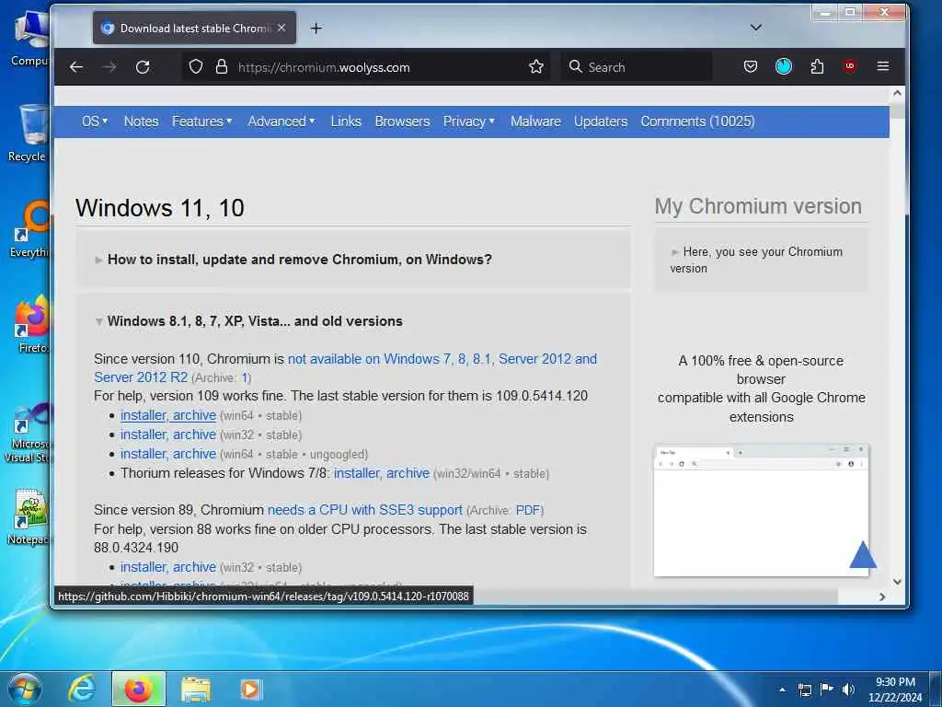This screenshot has height=707, width=942.
Task: Close the Download latest stable Chromium tab
Action: point(281,28)
